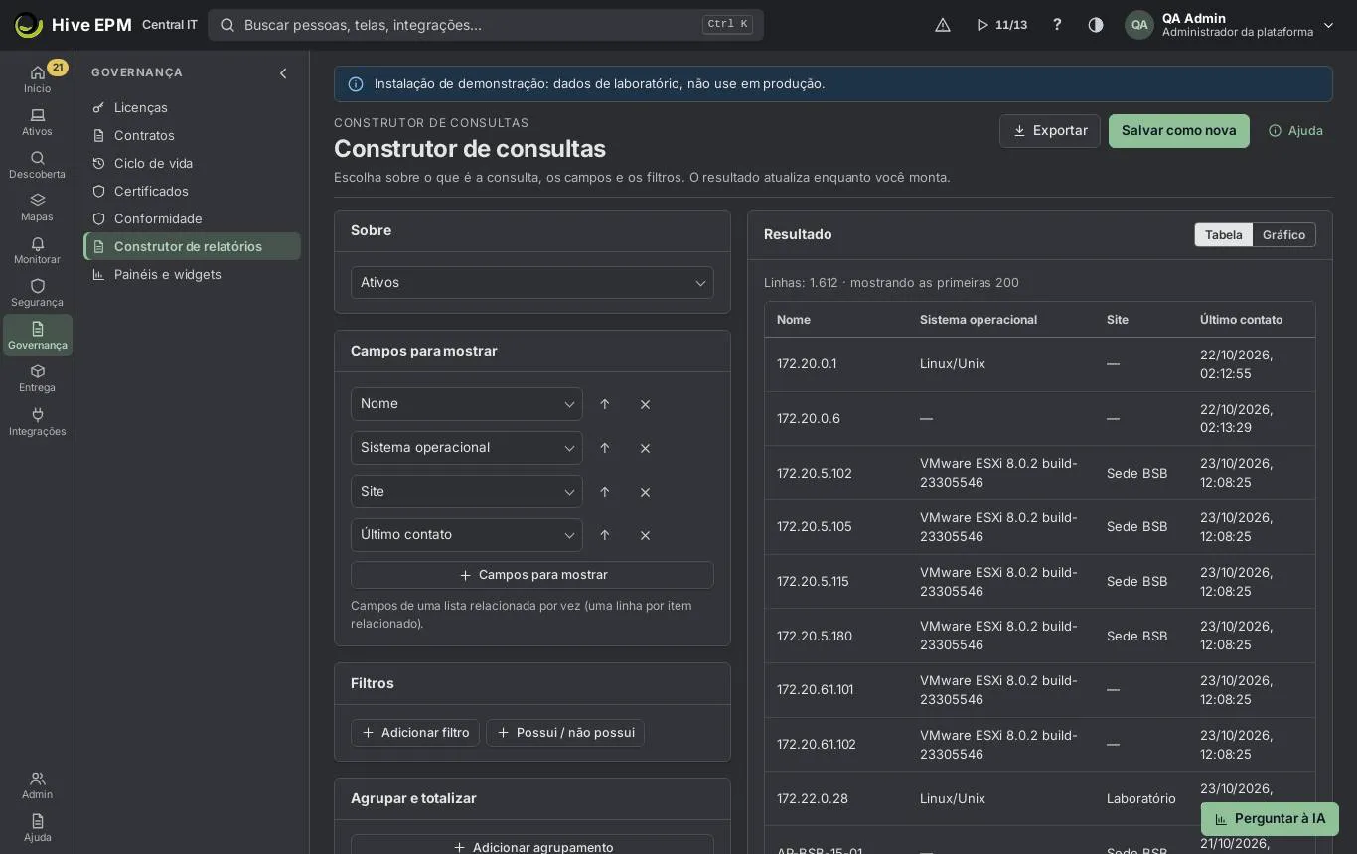Click the Exportar button
The width and height of the screenshot is (1357, 854).
(x=1050, y=131)
